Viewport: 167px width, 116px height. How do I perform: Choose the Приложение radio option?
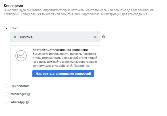pyautogui.click(x=7, y=86)
